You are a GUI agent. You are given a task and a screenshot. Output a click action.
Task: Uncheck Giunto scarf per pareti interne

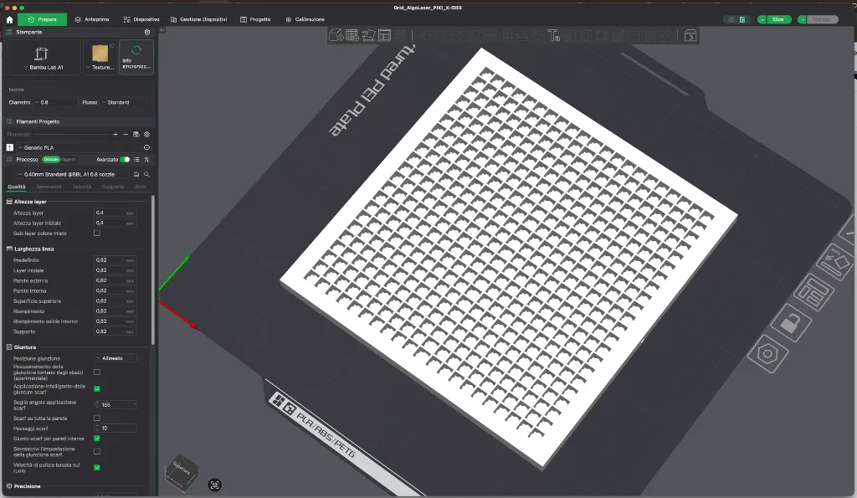pos(97,439)
